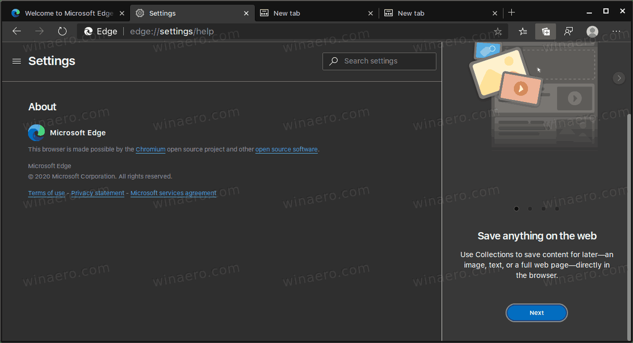Click the "Save anything on the web" heading
The width and height of the screenshot is (633, 343).
537,236
